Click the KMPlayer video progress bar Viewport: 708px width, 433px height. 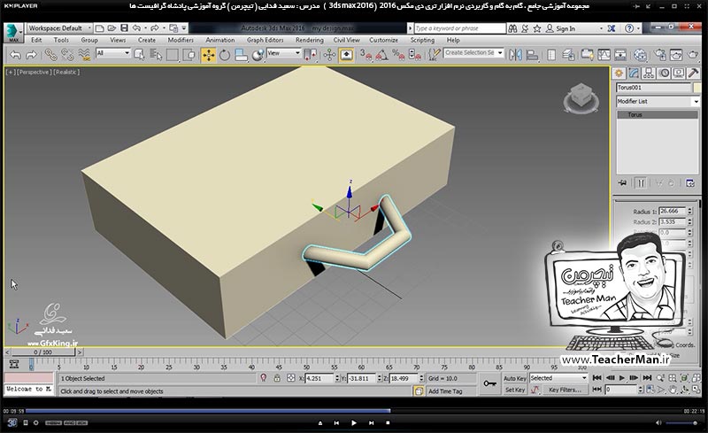(x=353, y=411)
